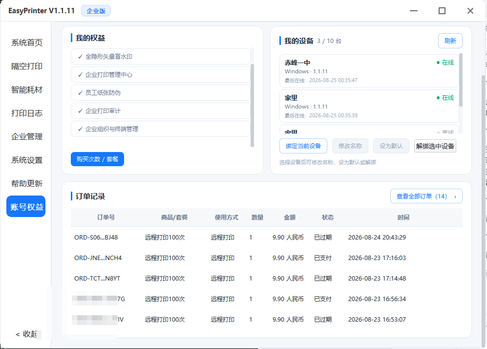Click 最后在线 2026-08-25 00:35:47 text
The image size is (487, 349).
(321, 80)
